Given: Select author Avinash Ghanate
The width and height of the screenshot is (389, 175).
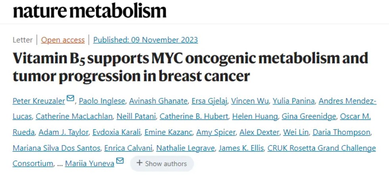Looking at the screenshot, I should click(158, 101).
